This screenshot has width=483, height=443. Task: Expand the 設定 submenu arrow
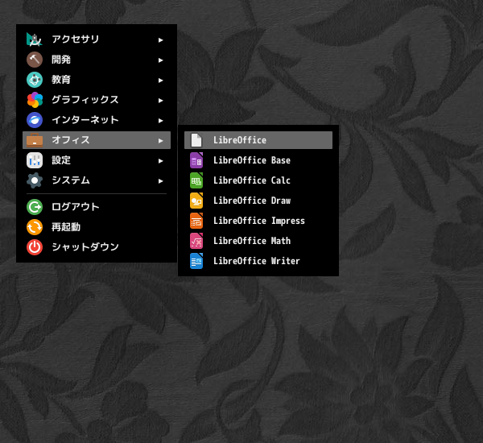click(x=160, y=161)
